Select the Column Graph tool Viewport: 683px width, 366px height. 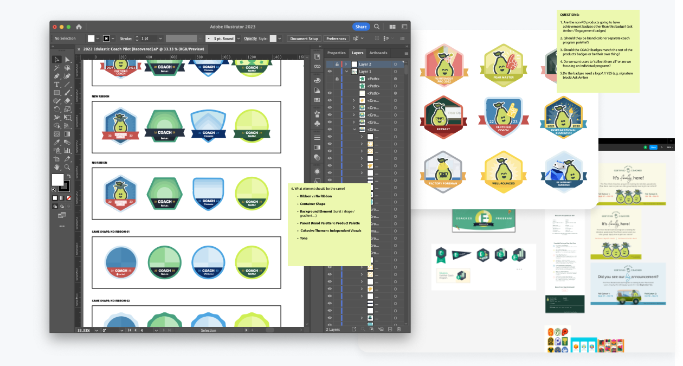pos(67,151)
